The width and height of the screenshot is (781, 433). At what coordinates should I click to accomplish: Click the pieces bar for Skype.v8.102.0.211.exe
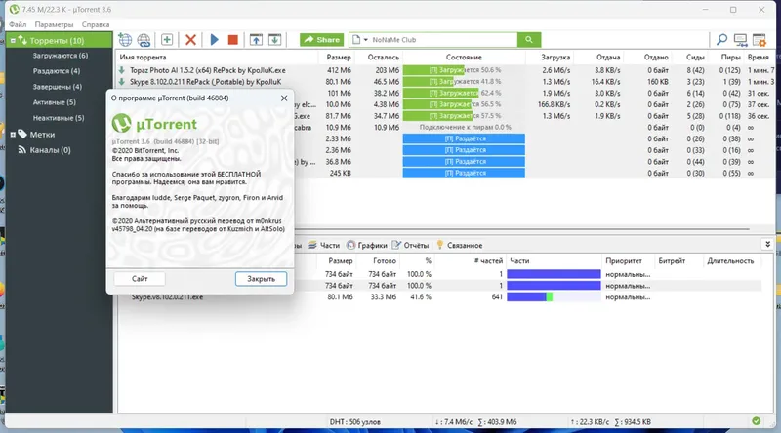point(554,297)
